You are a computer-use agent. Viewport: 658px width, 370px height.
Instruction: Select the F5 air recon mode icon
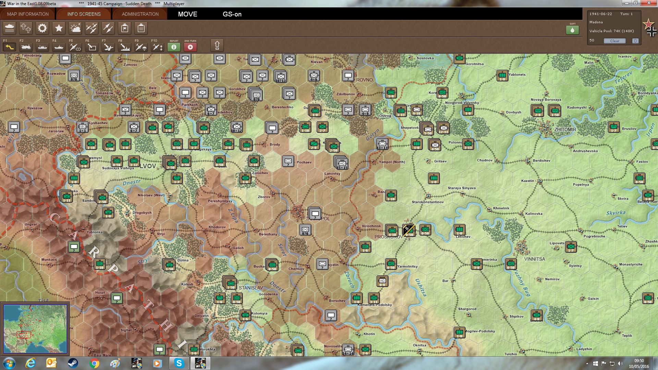point(75,47)
